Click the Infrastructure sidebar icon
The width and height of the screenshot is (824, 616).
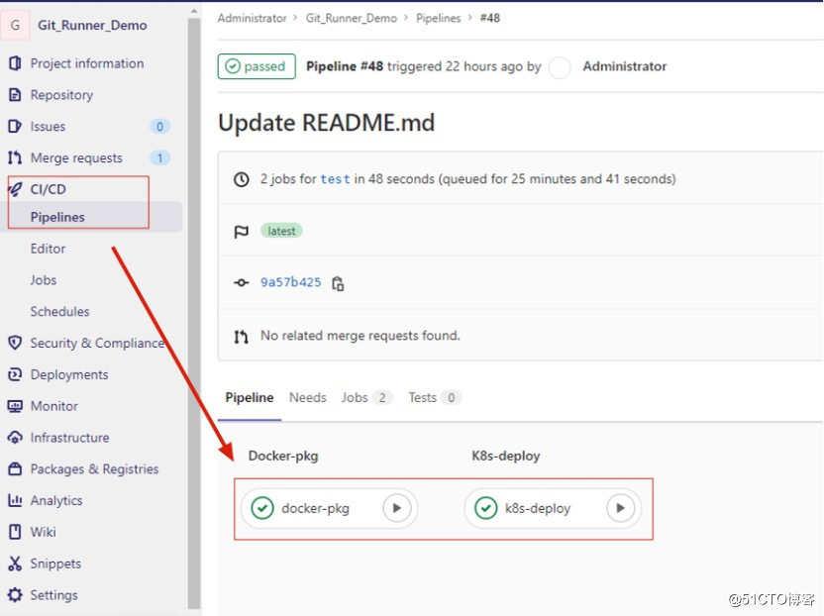pyautogui.click(x=15, y=438)
